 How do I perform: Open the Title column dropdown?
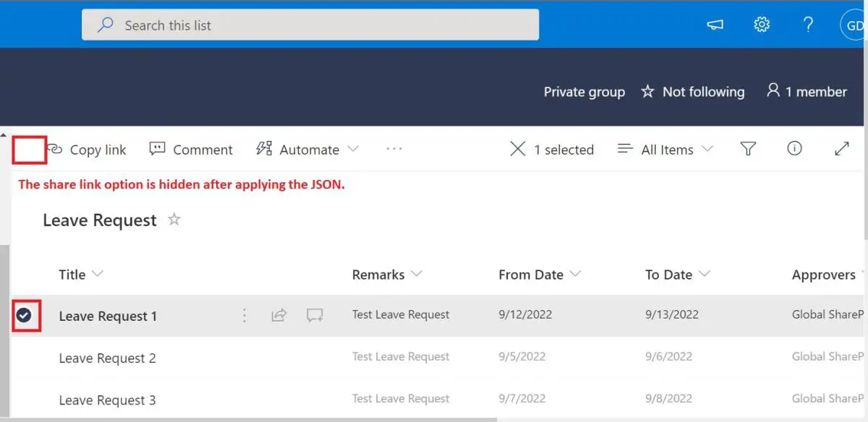tap(81, 275)
